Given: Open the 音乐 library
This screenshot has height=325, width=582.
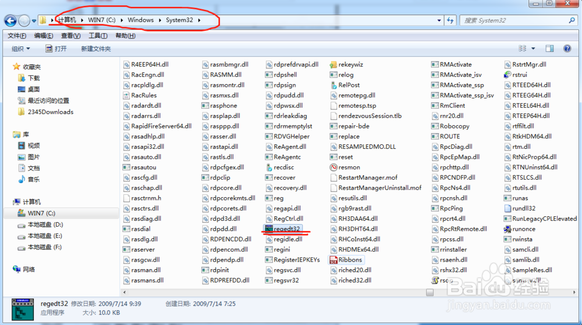Looking at the screenshot, I should pyautogui.click(x=34, y=180).
